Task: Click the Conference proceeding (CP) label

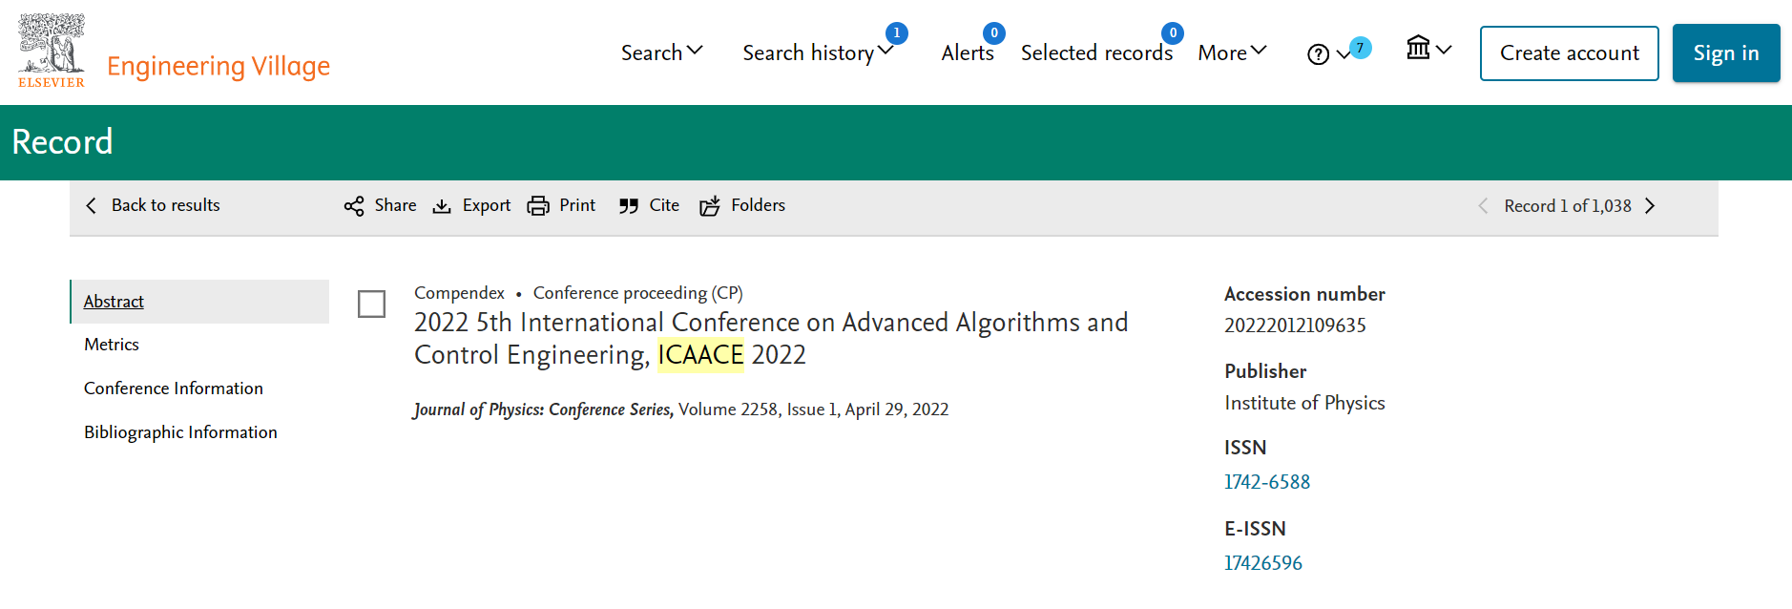Action: tap(638, 293)
